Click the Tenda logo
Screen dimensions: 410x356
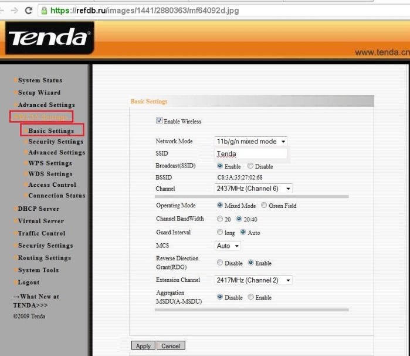tap(49, 38)
